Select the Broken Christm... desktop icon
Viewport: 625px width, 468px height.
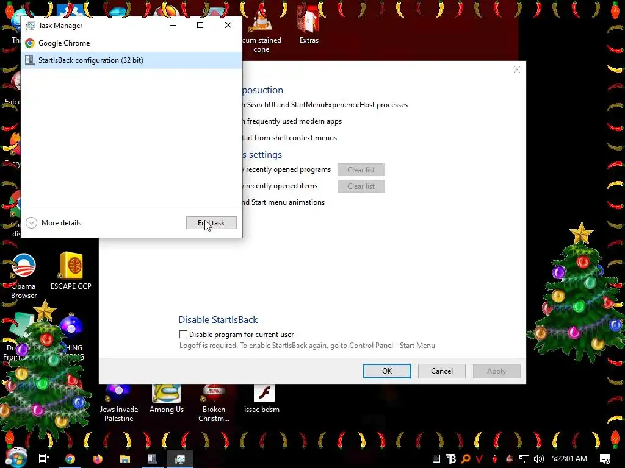click(214, 403)
